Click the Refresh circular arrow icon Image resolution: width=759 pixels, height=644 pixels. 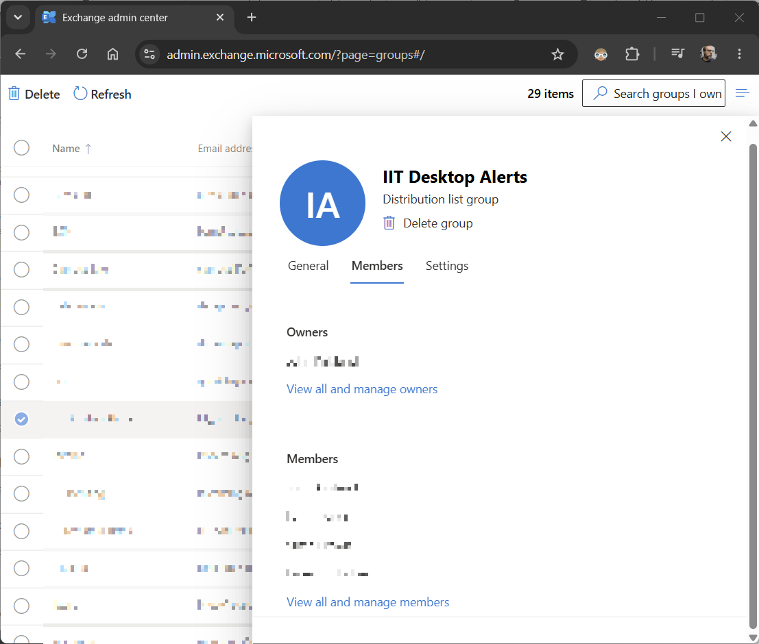pos(80,93)
